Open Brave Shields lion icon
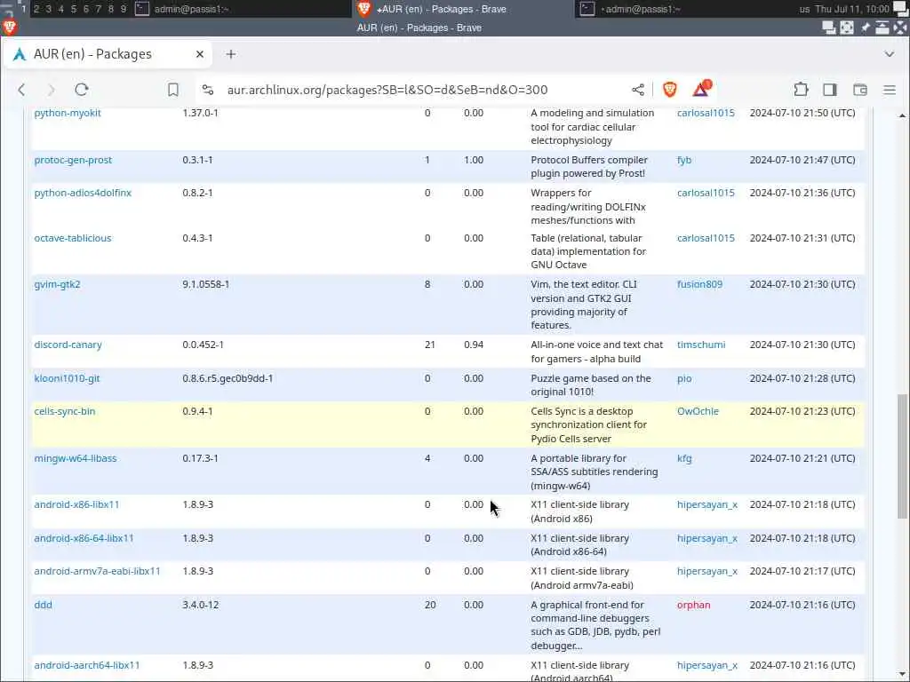The height and width of the screenshot is (682, 910). coord(670,90)
